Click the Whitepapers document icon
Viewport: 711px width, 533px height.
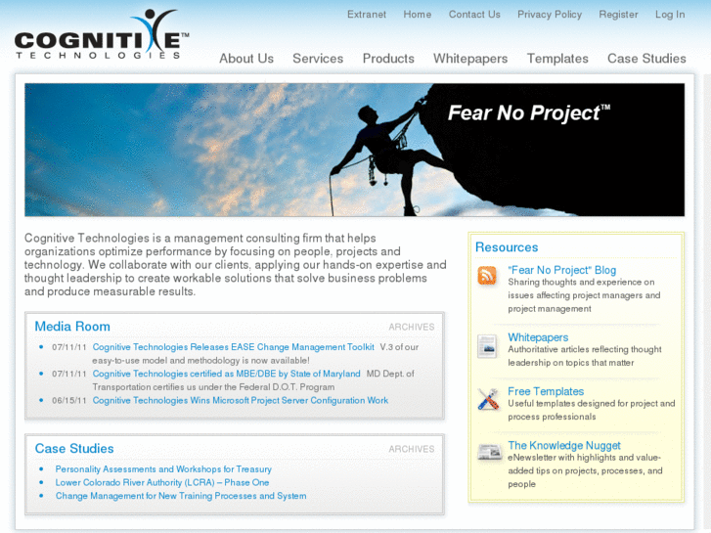pyautogui.click(x=487, y=346)
